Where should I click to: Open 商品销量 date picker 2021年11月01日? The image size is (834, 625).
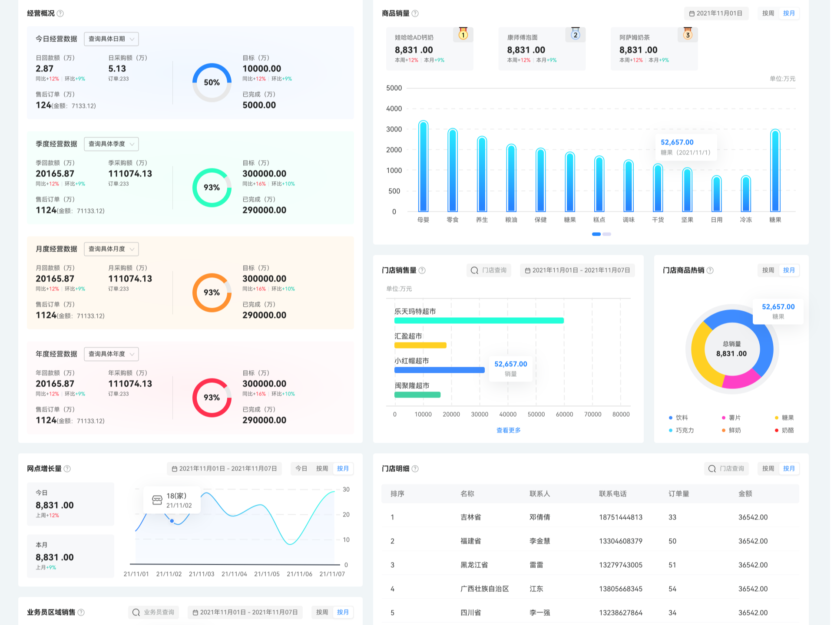click(716, 13)
